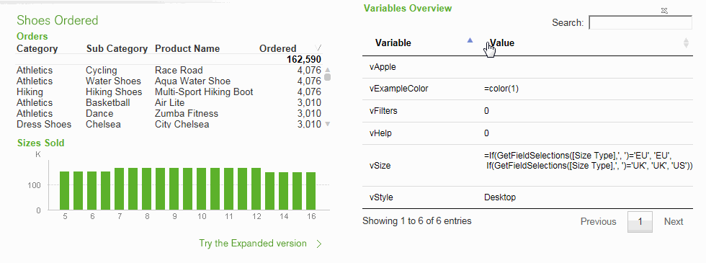Click Orders table scroll up arrow
Image resolution: width=706 pixels, height=263 pixels.
(x=327, y=70)
